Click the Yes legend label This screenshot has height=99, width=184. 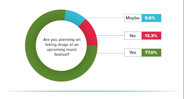133,53
